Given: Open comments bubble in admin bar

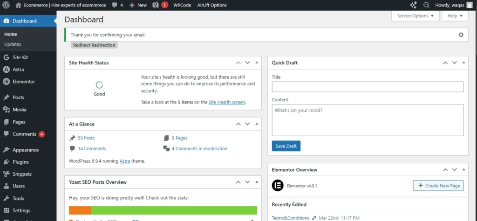Looking at the screenshot, I should tap(117, 5).
